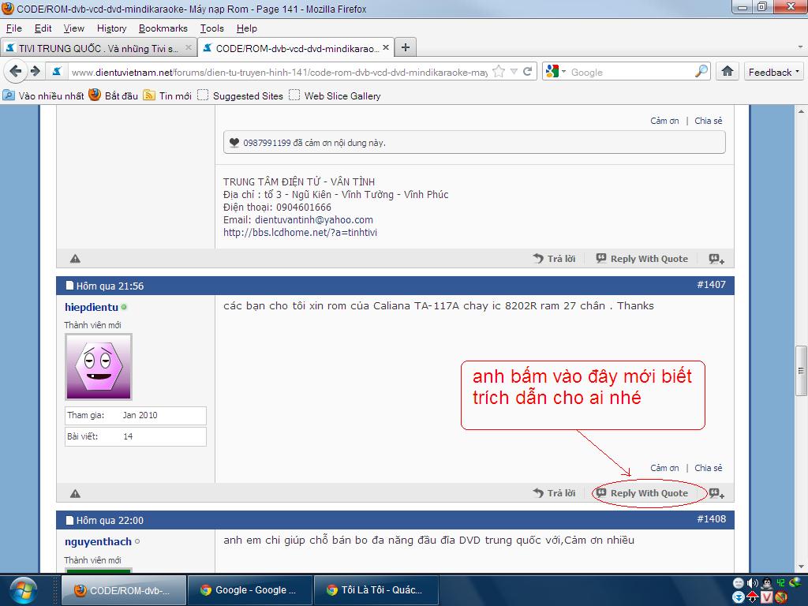The width and height of the screenshot is (808, 606).
Task: Click Trả lời under hiepdientu's post
Action: pos(555,493)
